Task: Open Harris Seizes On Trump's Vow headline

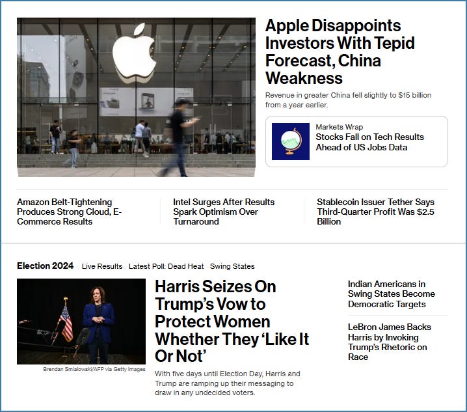Action: tap(232, 322)
